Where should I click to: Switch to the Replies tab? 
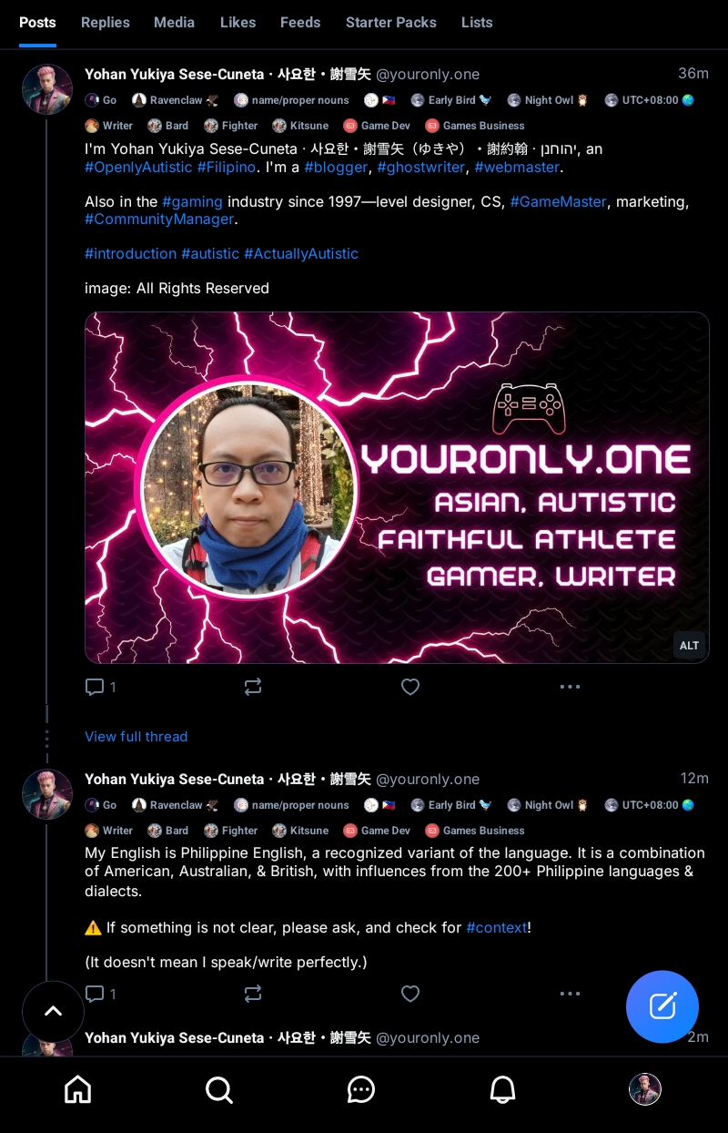click(106, 23)
